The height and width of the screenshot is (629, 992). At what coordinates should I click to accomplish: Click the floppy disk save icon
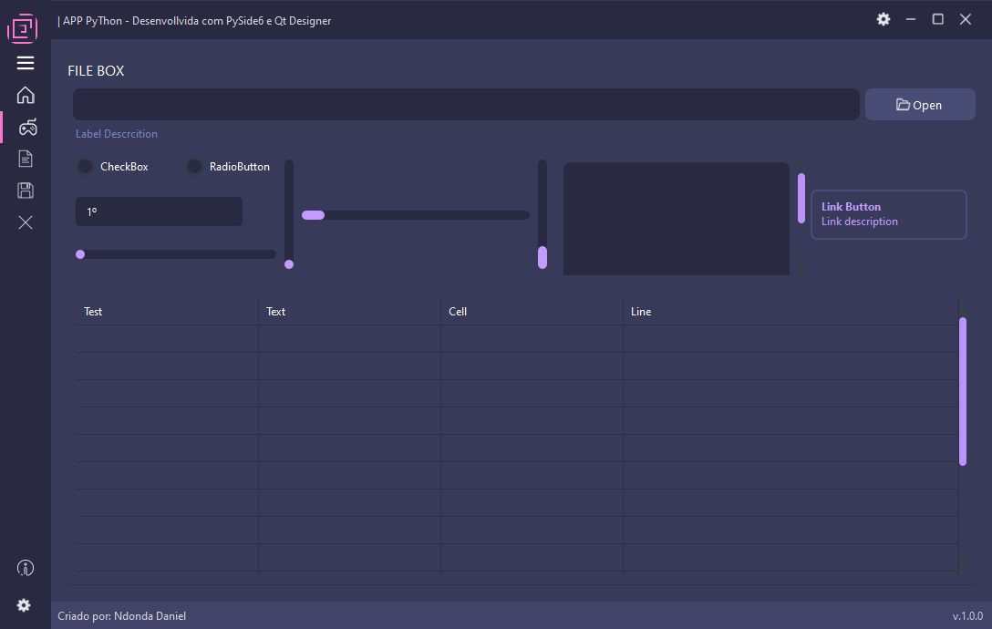pos(26,191)
